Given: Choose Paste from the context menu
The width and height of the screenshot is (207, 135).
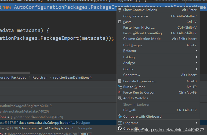Looking at the screenshot, I should [x=158, y=22].
